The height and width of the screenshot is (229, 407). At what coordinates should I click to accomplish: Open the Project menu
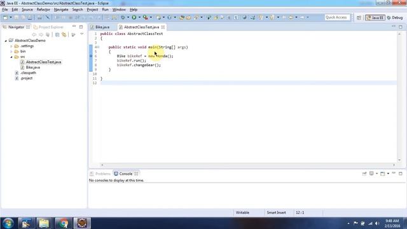tap(92, 10)
